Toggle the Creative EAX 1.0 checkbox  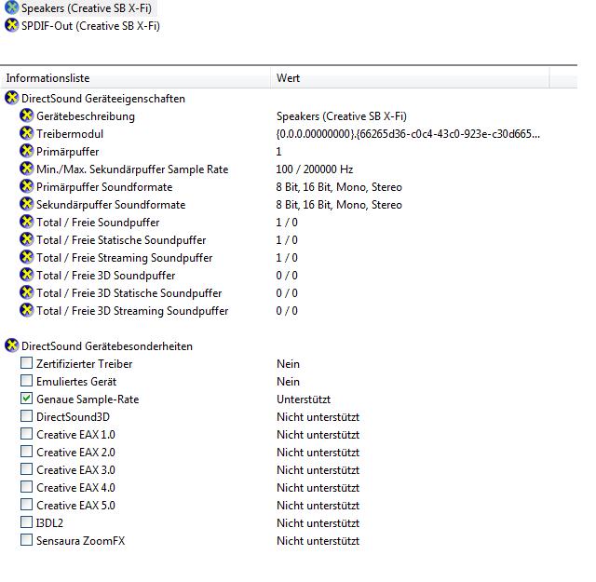[x=26, y=434]
